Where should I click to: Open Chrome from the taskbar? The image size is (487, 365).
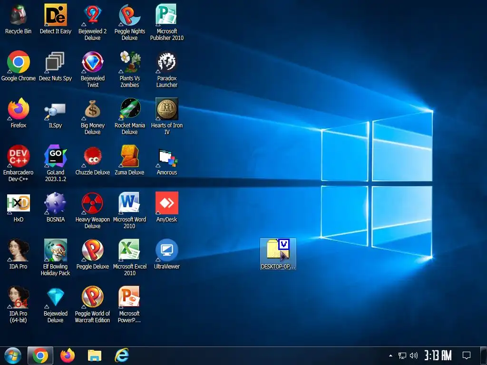(40, 355)
